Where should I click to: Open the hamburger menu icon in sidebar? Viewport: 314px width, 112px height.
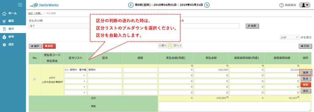pos(20,5)
